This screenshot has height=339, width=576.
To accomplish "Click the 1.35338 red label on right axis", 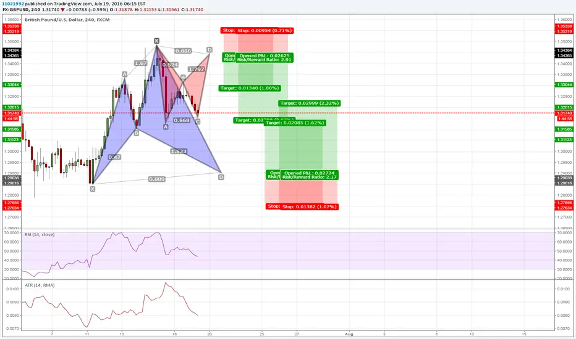I will coord(564,27).
